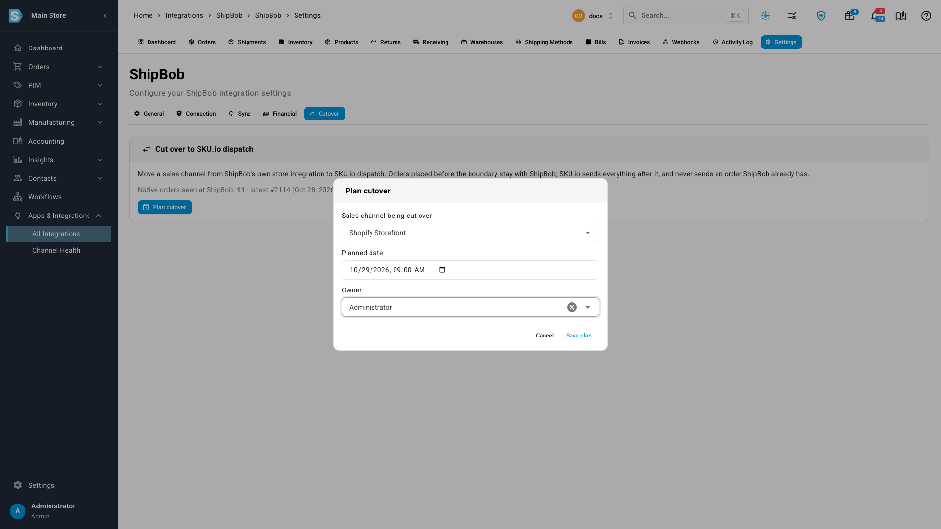Clear the Owner field with the X icon
The height and width of the screenshot is (529, 941).
(x=572, y=307)
